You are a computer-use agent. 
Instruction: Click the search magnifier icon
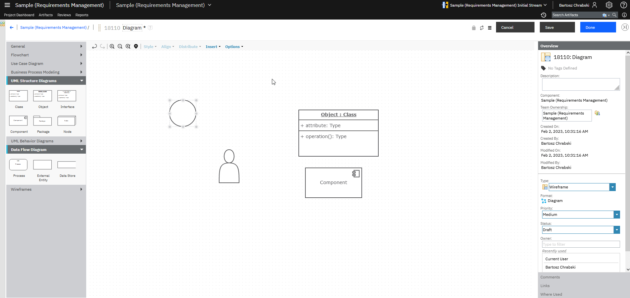pos(614,15)
